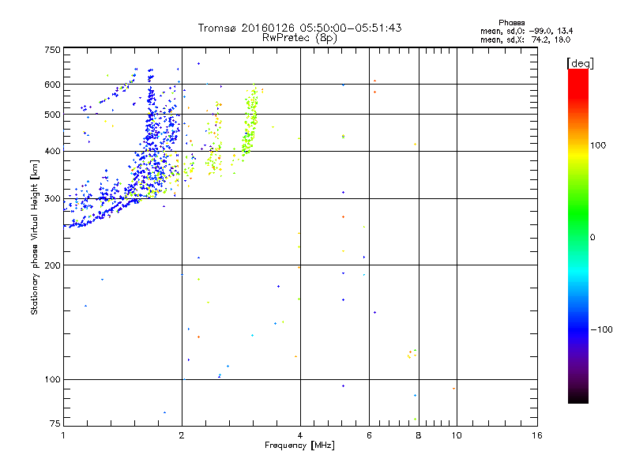632x474 pixels.
Task: Click the height axis tick label "75"
Action: point(55,423)
